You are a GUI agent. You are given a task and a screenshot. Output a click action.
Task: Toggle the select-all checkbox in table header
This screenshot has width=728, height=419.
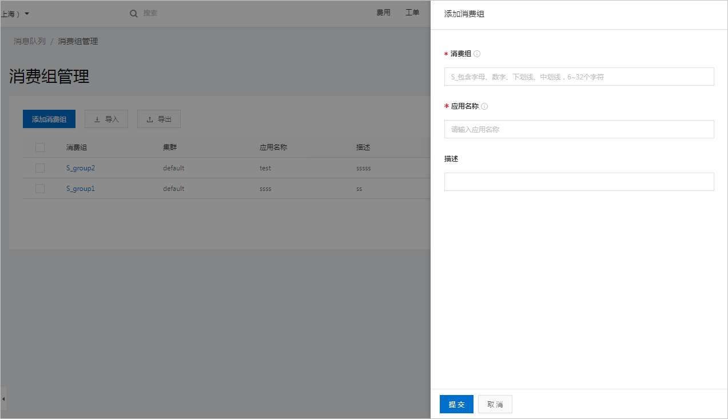tap(40, 147)
